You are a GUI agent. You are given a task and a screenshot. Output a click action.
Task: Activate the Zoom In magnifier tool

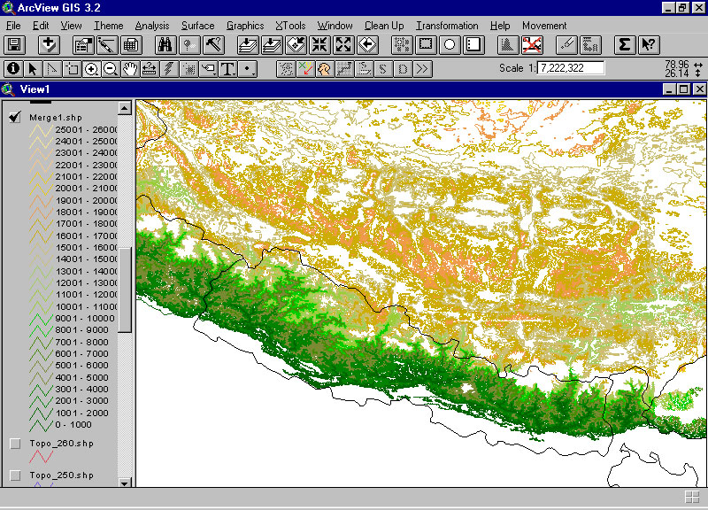click(91, 68)
